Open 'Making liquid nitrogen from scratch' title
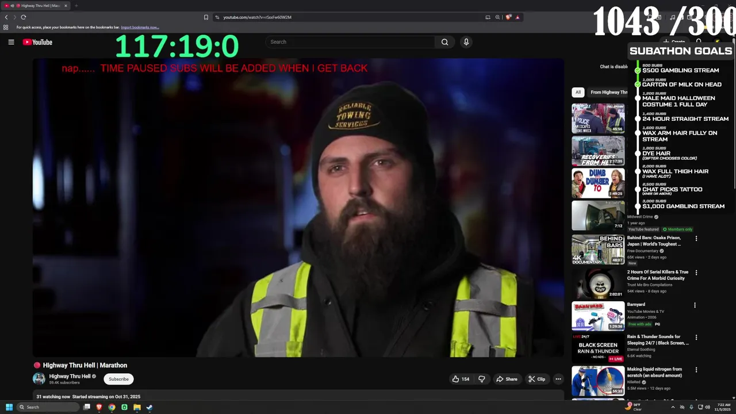The width and height of the screenshot is (736, 414). [654, 373]
